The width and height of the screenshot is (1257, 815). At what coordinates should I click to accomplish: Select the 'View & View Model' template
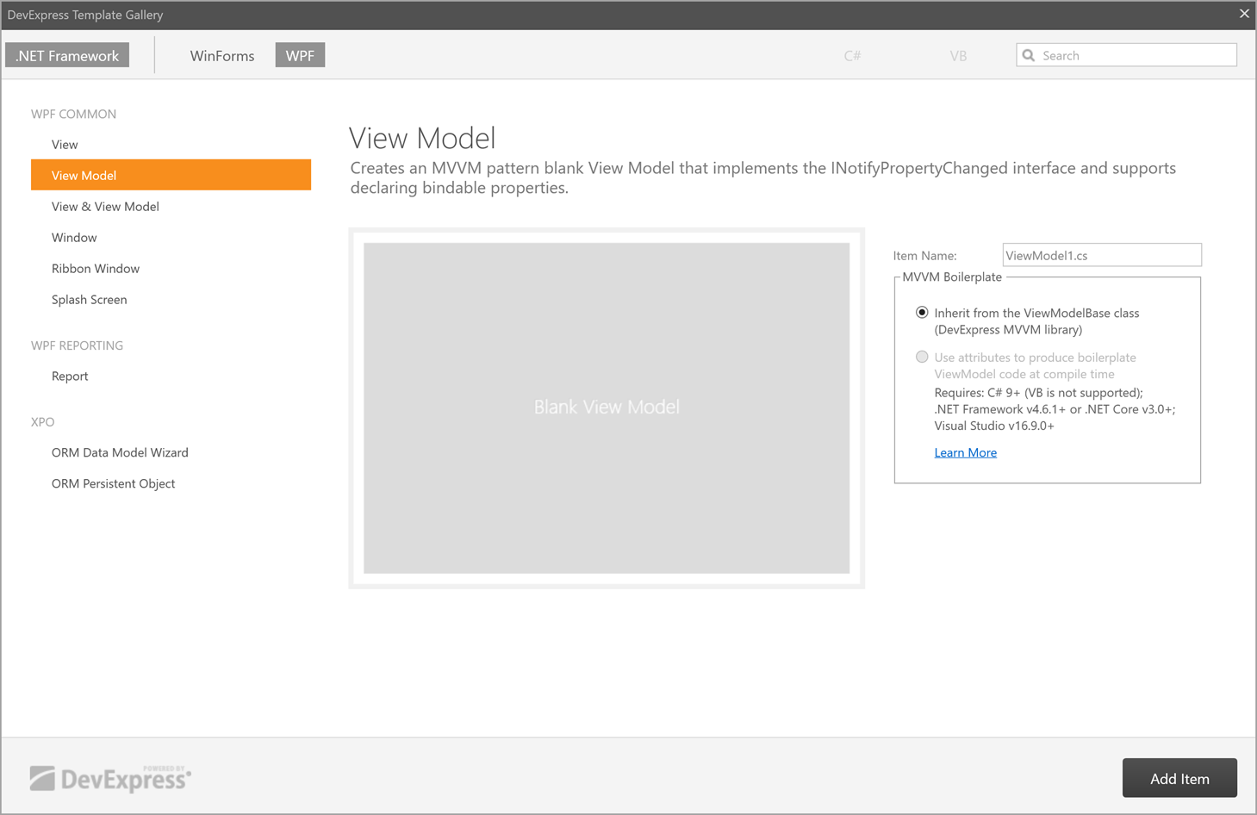(x=105, y=206)
